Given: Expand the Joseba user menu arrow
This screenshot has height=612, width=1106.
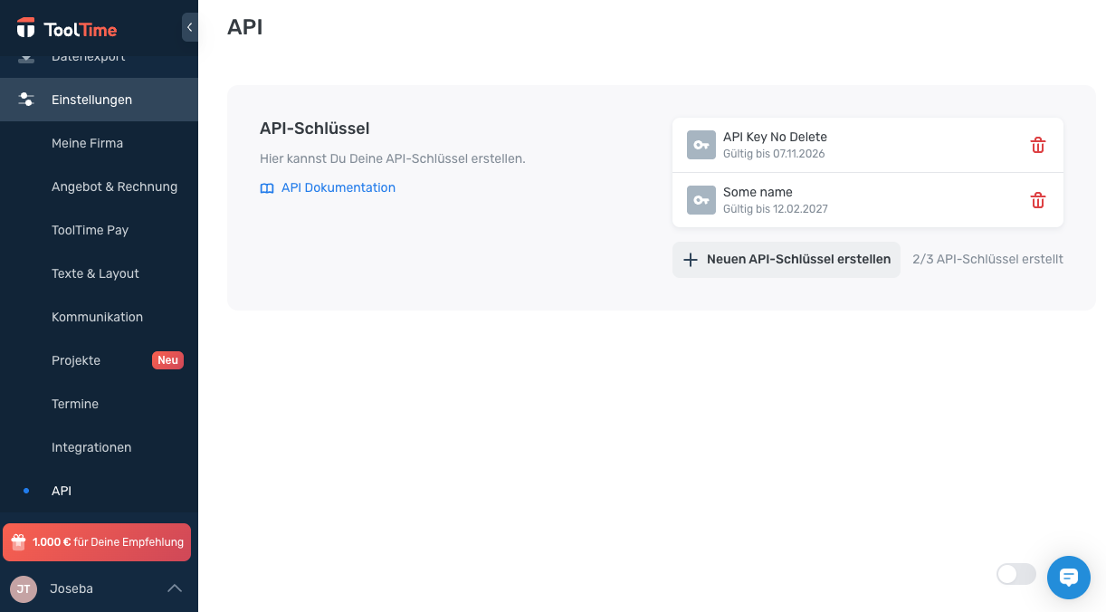Looking at the screenshot, I should tap(175, 588).
